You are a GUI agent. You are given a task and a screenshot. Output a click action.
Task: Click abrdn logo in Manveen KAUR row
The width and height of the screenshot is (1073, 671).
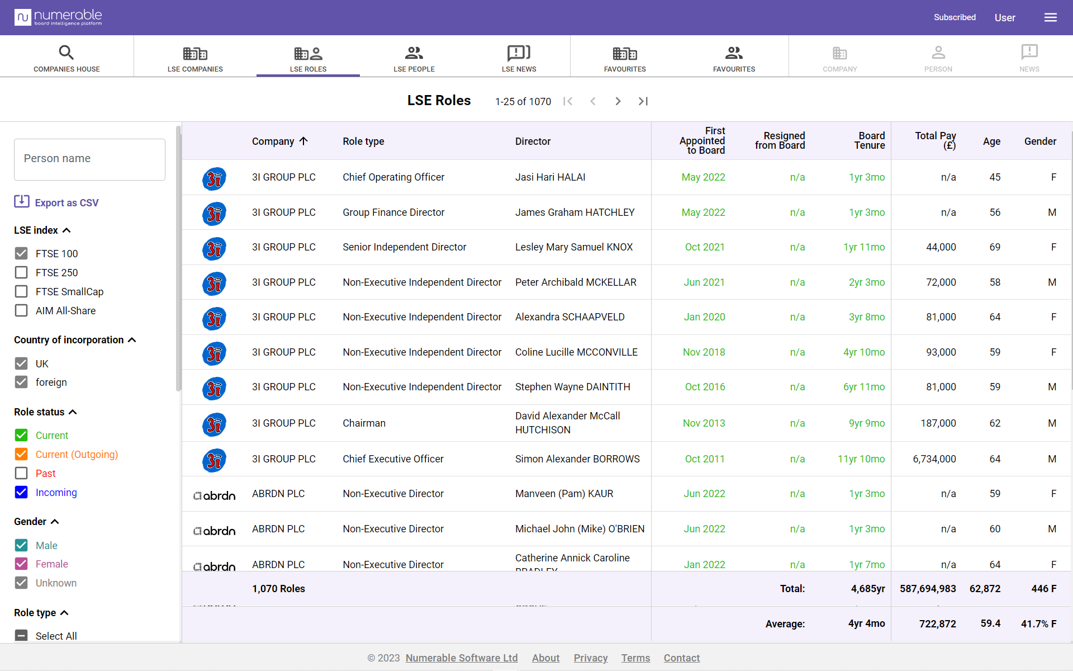(x=214, y=495)
